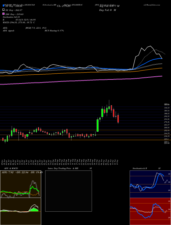
Task: Click the 260.38 price axis label
Action: click(x=167, y=127)
